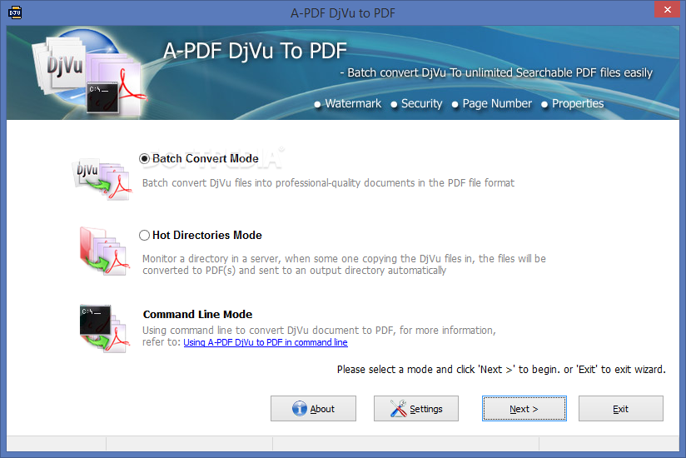The height and width of the screenshot is (458, 686).
Task: Click the Command Line Mode heading
Action: coord(198,315)
